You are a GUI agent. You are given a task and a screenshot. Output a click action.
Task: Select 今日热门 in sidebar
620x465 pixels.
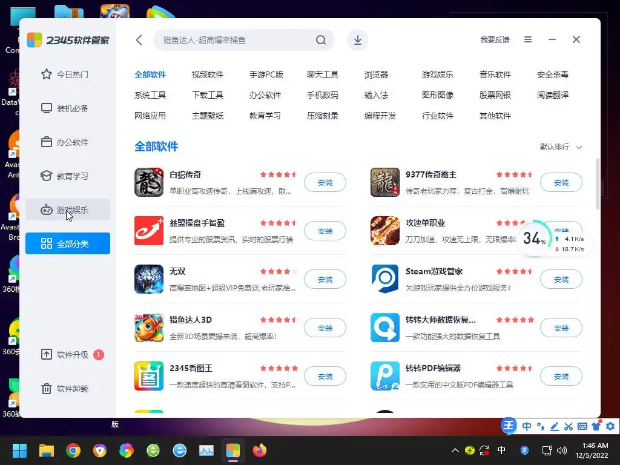point(68,74)
